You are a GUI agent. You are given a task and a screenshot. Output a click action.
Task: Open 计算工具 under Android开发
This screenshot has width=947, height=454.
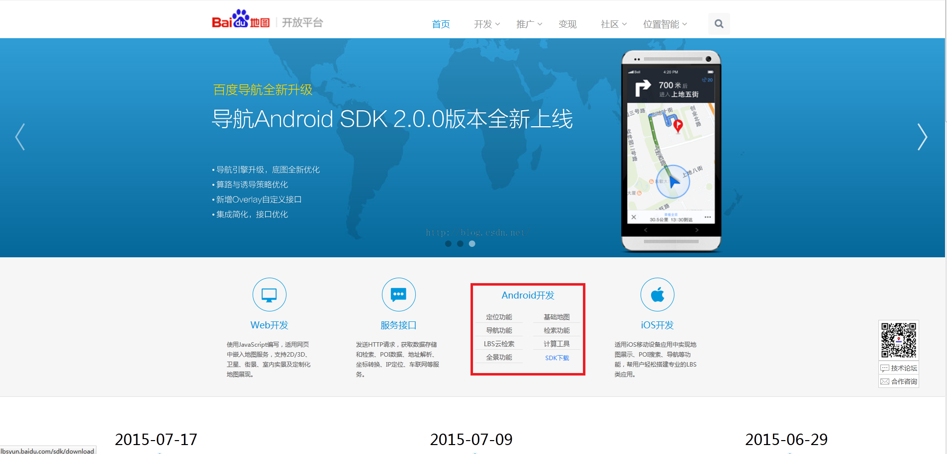(x=557, y=344)
